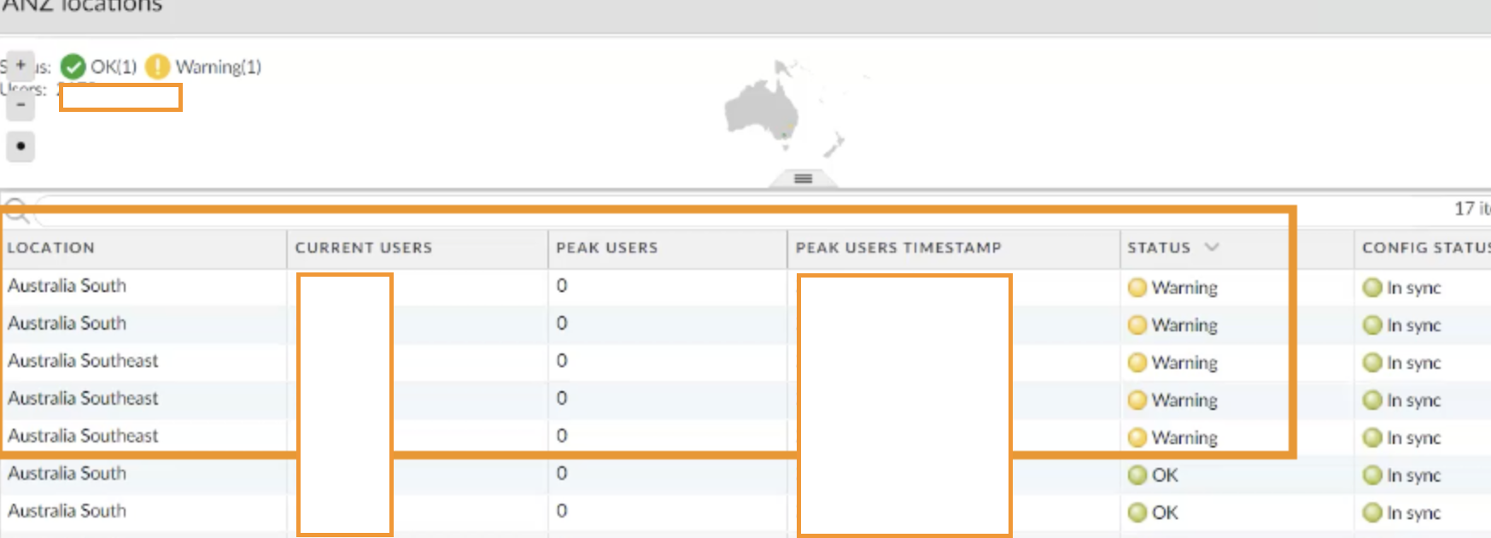Click the yellow Warning exclamation icon

[x=157, y=67]
